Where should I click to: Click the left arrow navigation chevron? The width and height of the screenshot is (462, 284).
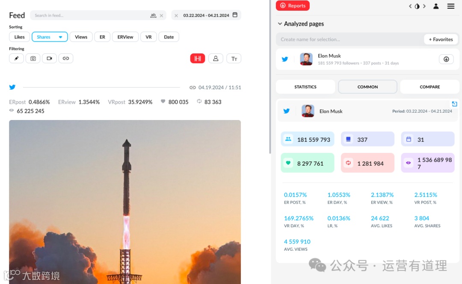pyautogui.click(x=410, y=6)
